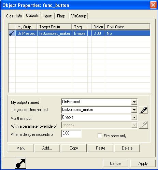Expand the Via this input dropdown

click(x=134, y=117)
